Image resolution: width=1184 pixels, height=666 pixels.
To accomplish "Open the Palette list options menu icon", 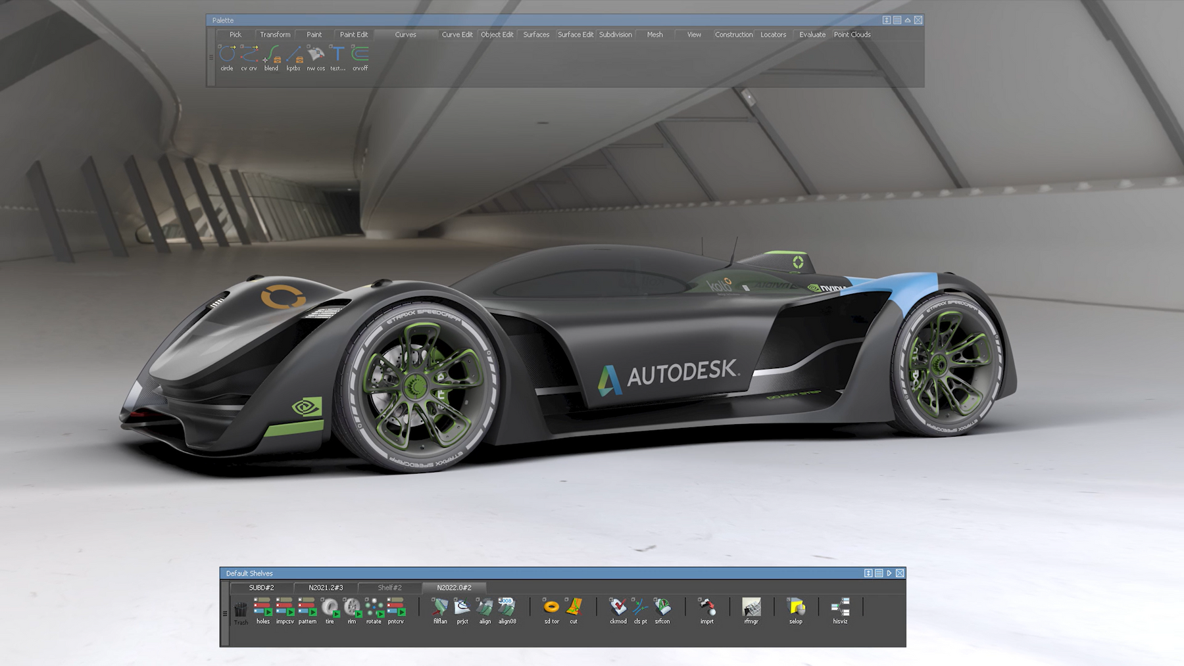I will pos(897,20).
